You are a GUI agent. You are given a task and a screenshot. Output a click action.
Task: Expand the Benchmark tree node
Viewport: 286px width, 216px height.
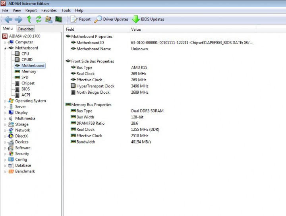click(x=5, y=171)
